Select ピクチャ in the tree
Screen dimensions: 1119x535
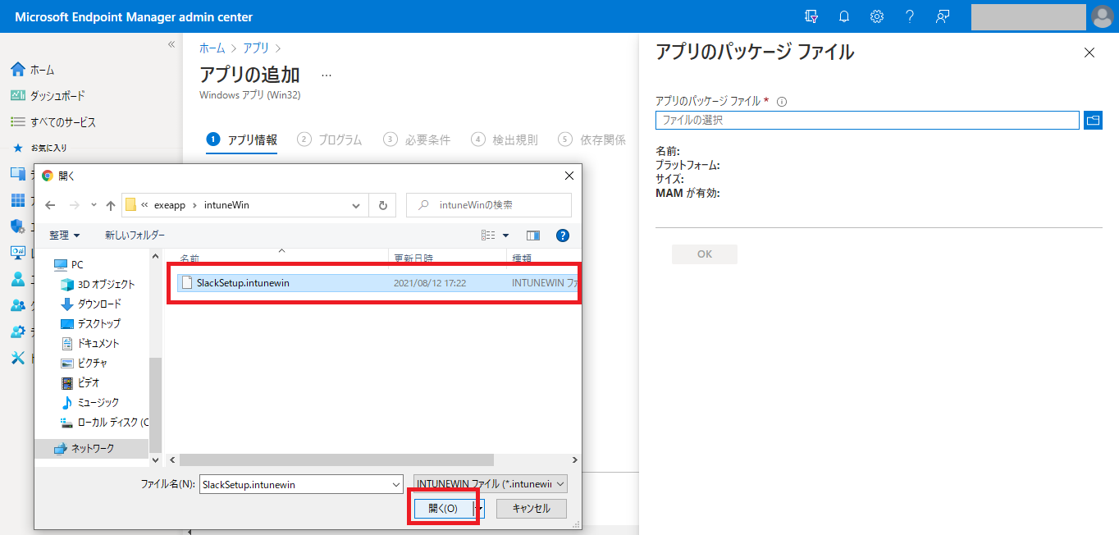[x=93, y=363]
